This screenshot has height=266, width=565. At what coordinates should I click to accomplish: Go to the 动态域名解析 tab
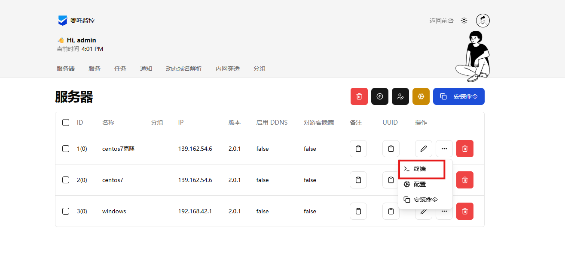[184, 69]
